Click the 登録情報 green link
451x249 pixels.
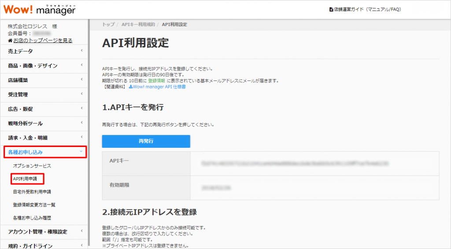click(x=156, y=81)
